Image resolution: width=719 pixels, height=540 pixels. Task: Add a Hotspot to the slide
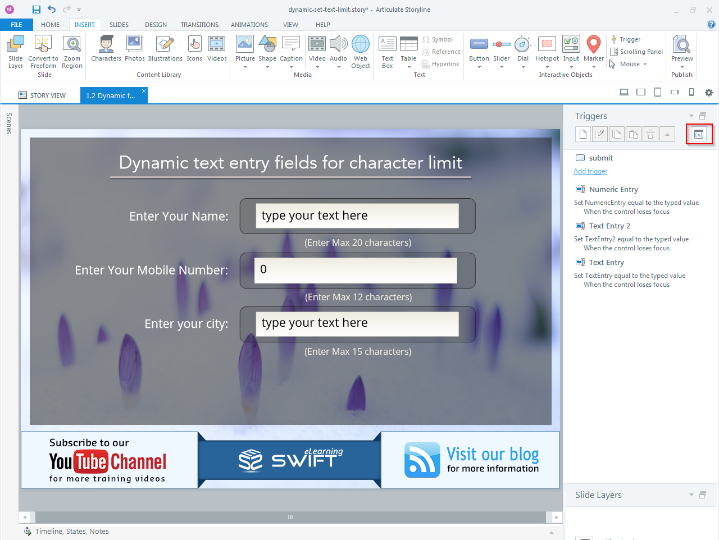pyautogui.click(x=547, y=49)
